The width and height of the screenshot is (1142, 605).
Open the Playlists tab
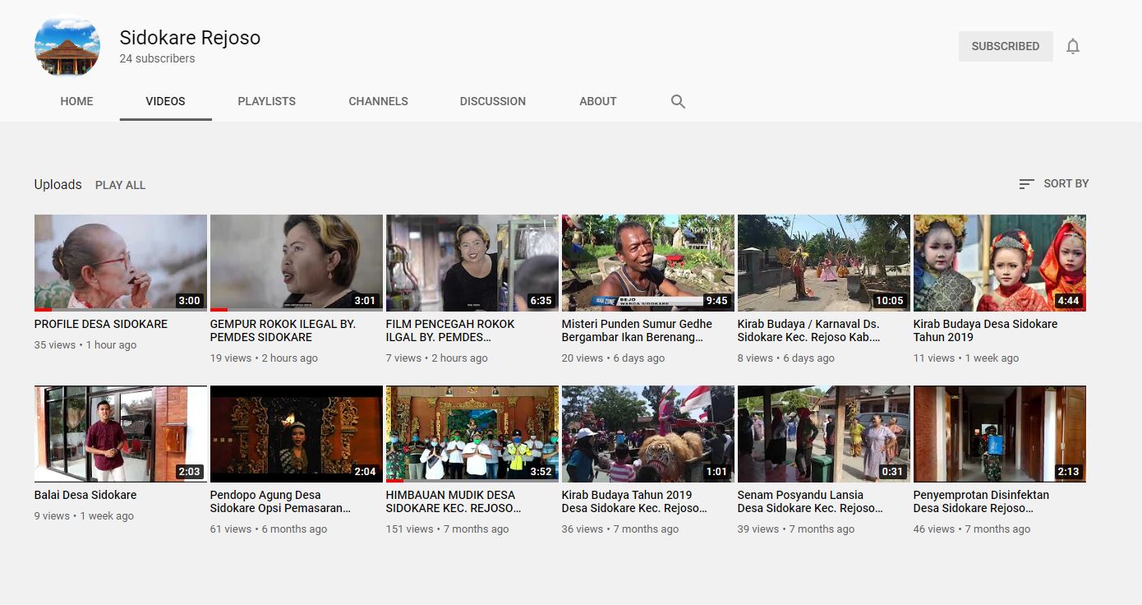pos(266,102)
